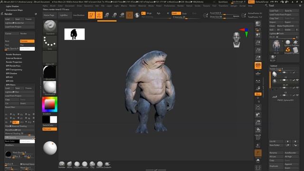Expand the BPR RenderPass section
The image size is (304, 171).
coord(13,66)
